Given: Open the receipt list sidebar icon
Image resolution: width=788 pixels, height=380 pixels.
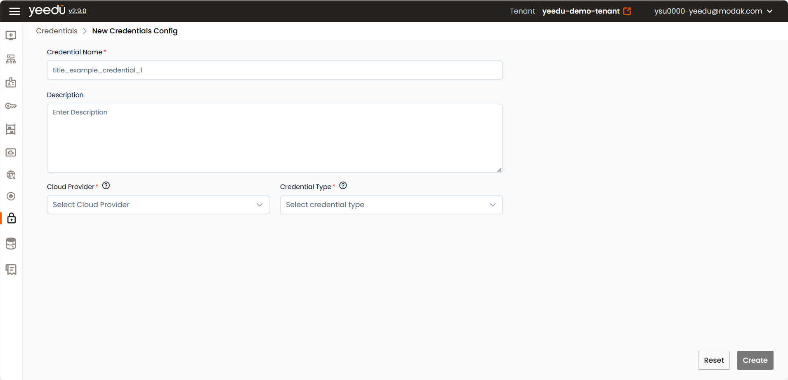Looking at the screenshot, I should [x=11, y=269].
